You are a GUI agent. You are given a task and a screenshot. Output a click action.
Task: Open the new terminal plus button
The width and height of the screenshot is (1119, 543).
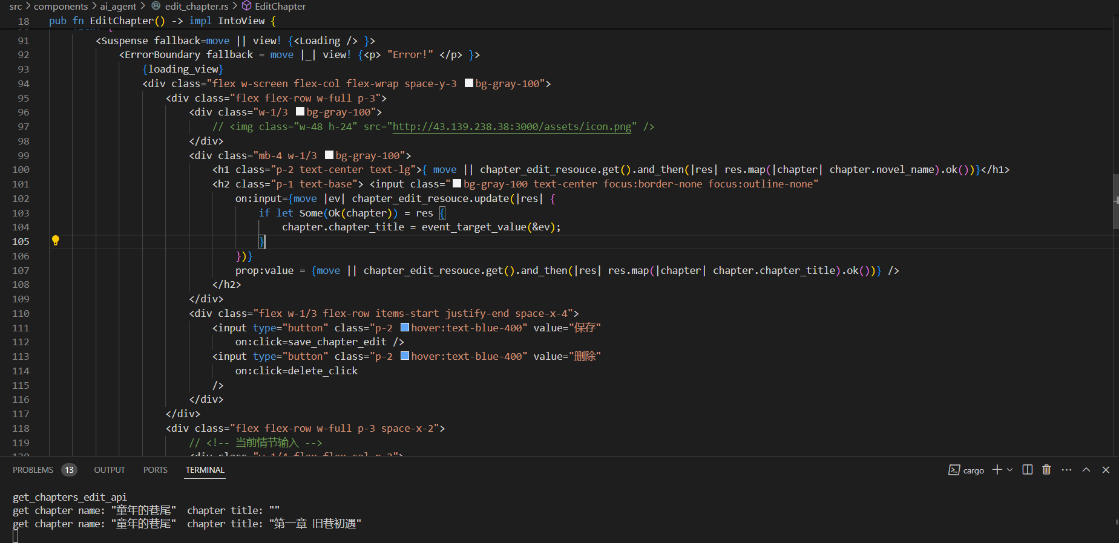[x=997, y=470]
